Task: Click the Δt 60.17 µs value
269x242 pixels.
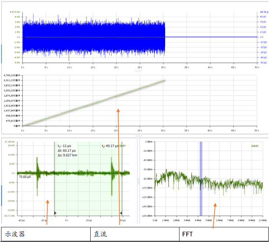Action: tap(66, 151)
